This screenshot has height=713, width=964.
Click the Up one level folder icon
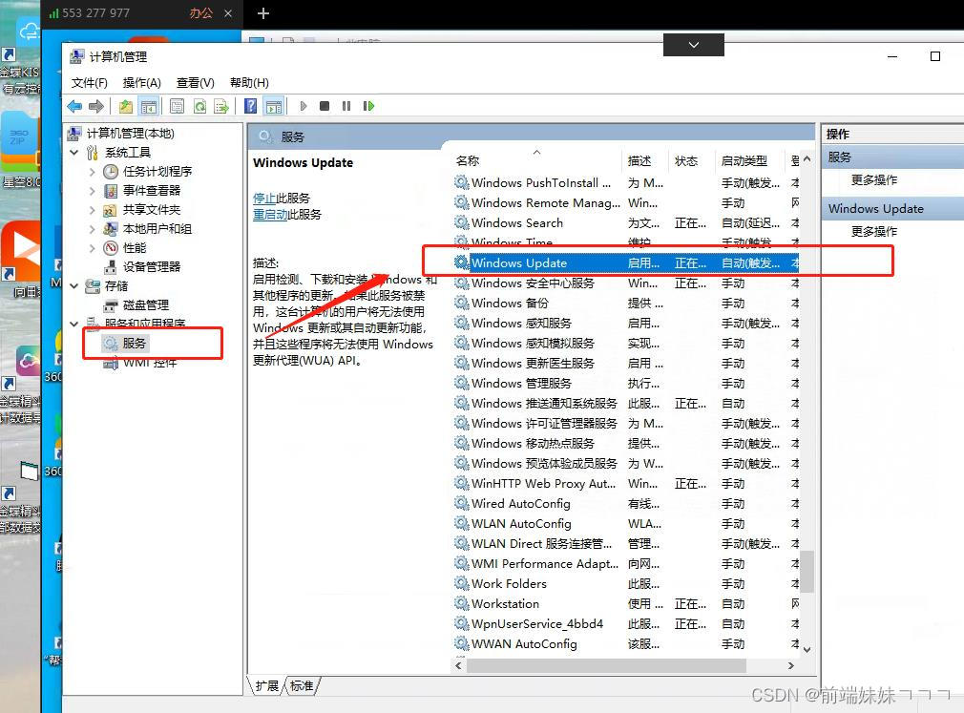pos(126,106)
